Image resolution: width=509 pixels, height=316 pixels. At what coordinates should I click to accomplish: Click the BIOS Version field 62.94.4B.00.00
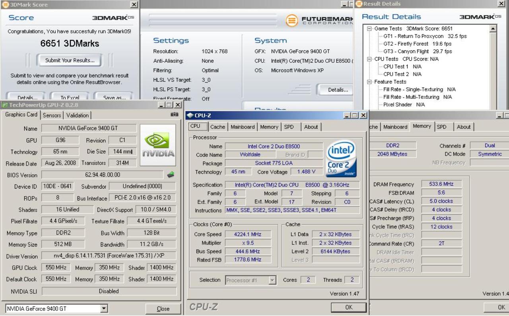[x=102, y=175]
